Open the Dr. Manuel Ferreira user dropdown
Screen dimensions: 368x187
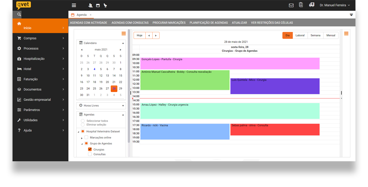pos(335,6)
